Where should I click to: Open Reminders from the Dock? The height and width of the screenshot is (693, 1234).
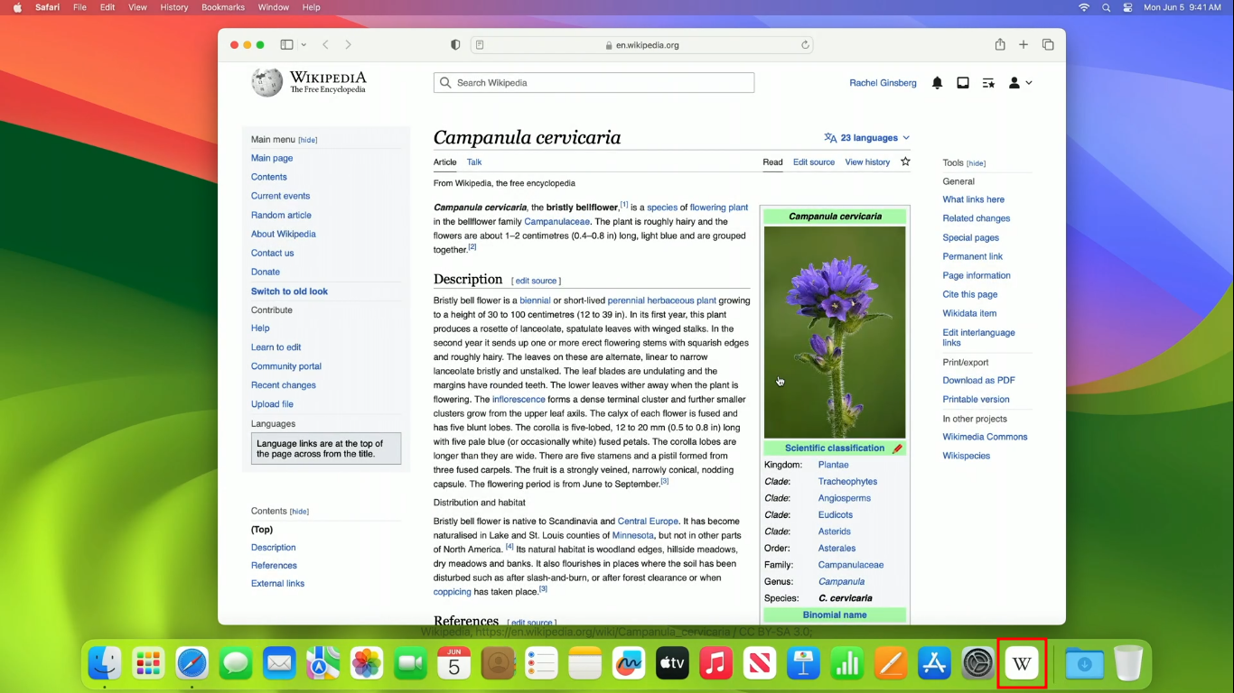coord(541,664)
